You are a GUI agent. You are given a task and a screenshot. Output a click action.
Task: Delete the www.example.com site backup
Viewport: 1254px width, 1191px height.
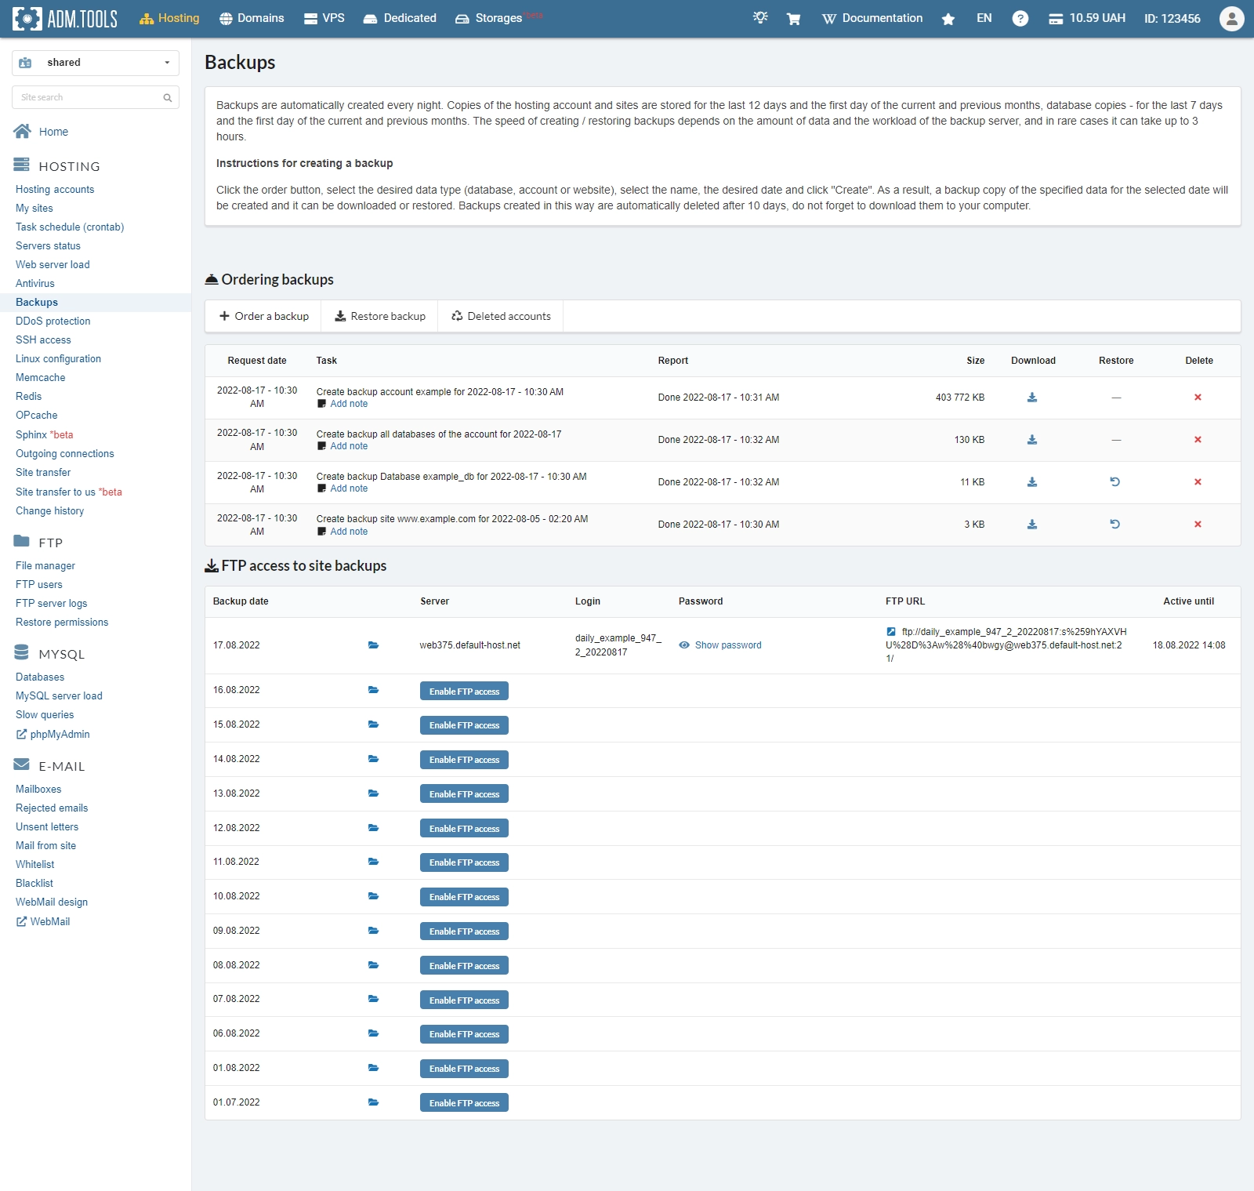(1198, 525)
